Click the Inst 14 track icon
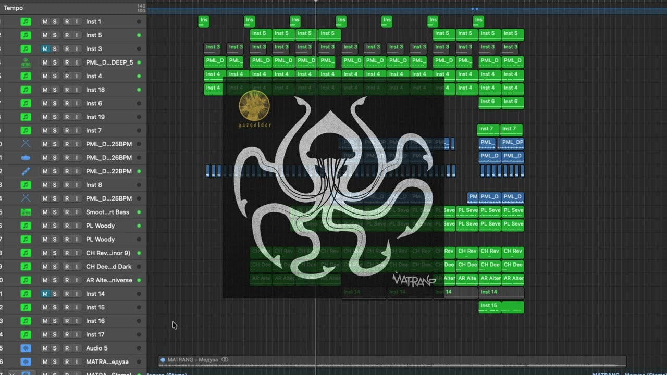Image resolution: width=667 pixels, height=375 pixels. coord(26,294)
